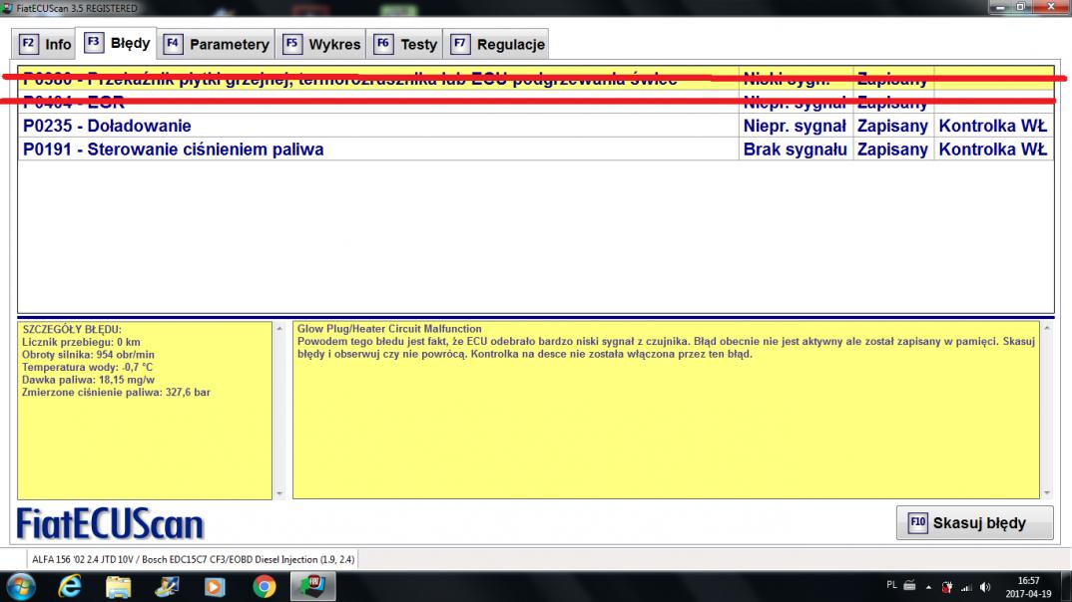The height and width of the screenshot is (602, 1072).
Task: Click the ALFA 156 ECU status bar text
Action: [193, 559]
